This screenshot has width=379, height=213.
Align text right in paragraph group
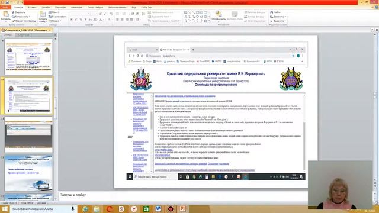(127, 20)
